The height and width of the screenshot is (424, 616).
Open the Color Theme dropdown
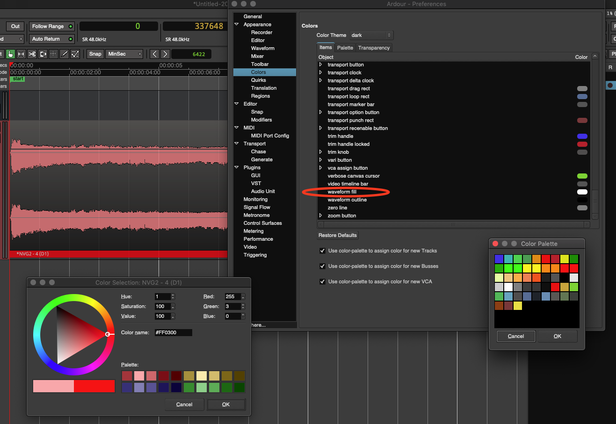[371, 36]
